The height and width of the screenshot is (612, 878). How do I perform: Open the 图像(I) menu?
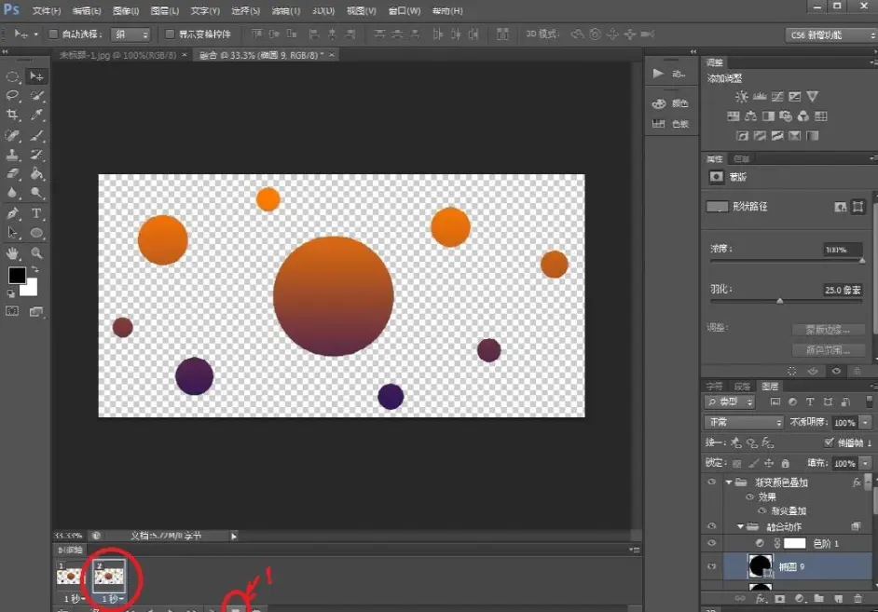[127, 11]
